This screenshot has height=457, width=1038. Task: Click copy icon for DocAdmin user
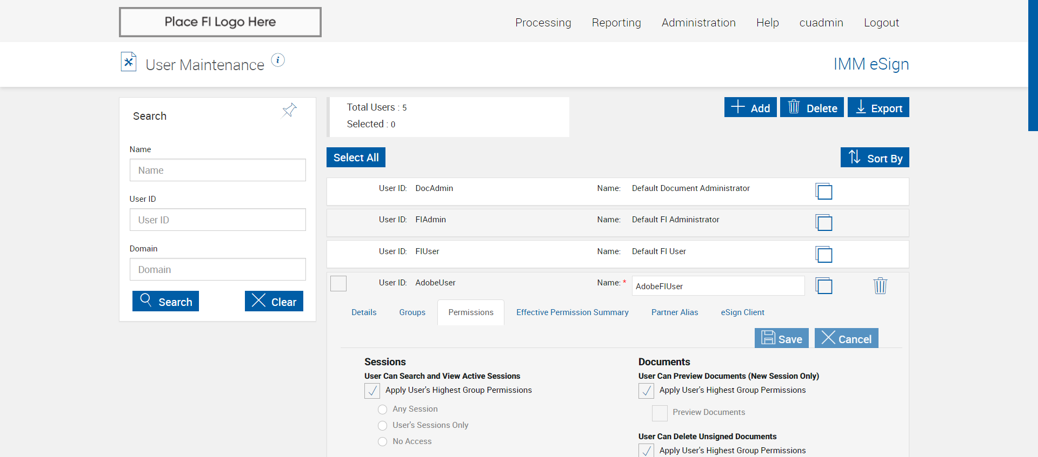pyautogui.click(x=823, y=192)
